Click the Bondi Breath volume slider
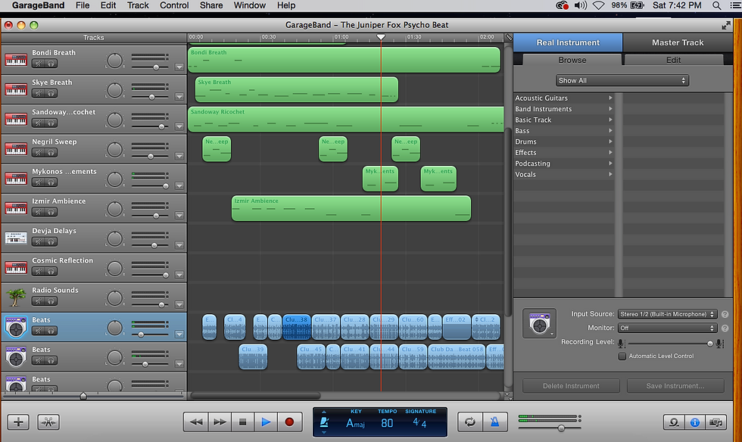 (x=150, y=67)
